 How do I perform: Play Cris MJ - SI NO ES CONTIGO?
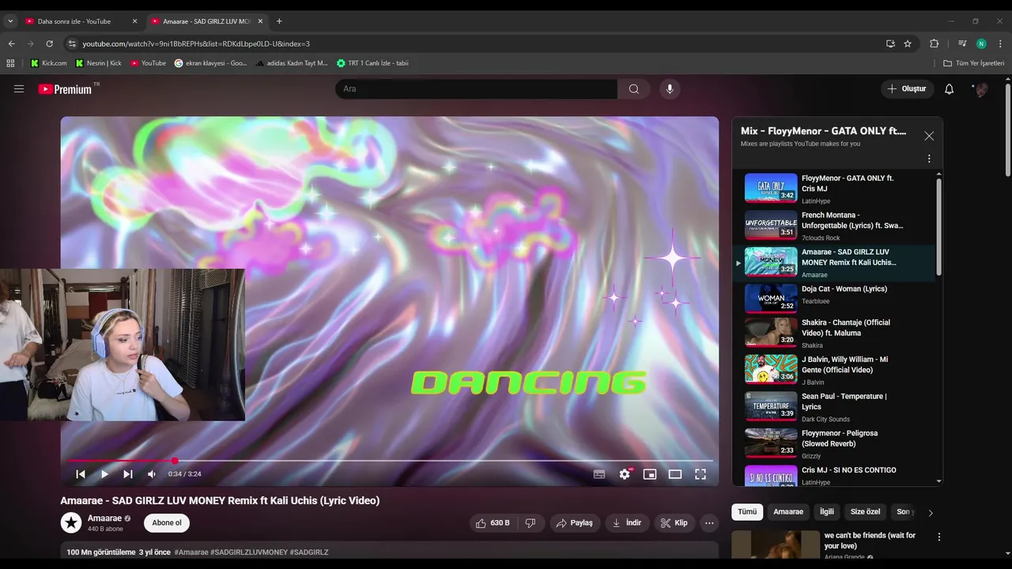[834, 475]
